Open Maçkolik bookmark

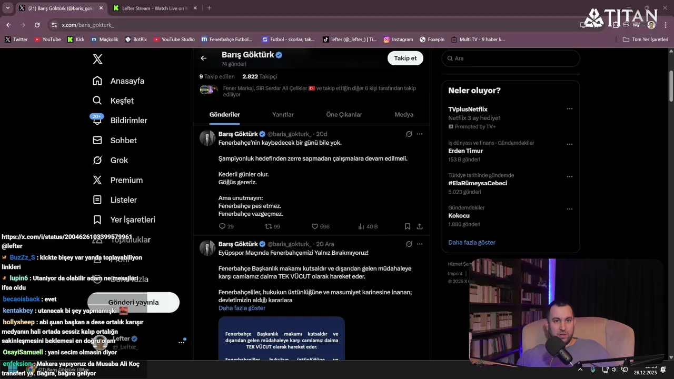105,39
